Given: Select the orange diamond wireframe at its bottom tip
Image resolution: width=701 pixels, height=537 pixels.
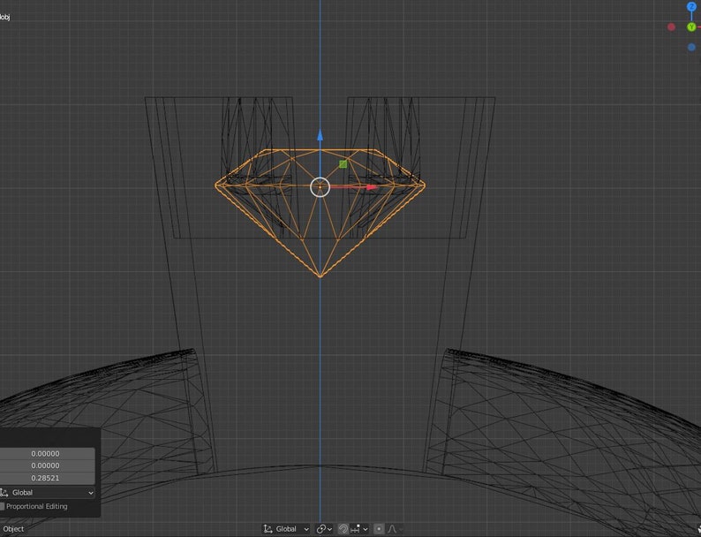Looking at the screenshot, I should tap(320, 276).
